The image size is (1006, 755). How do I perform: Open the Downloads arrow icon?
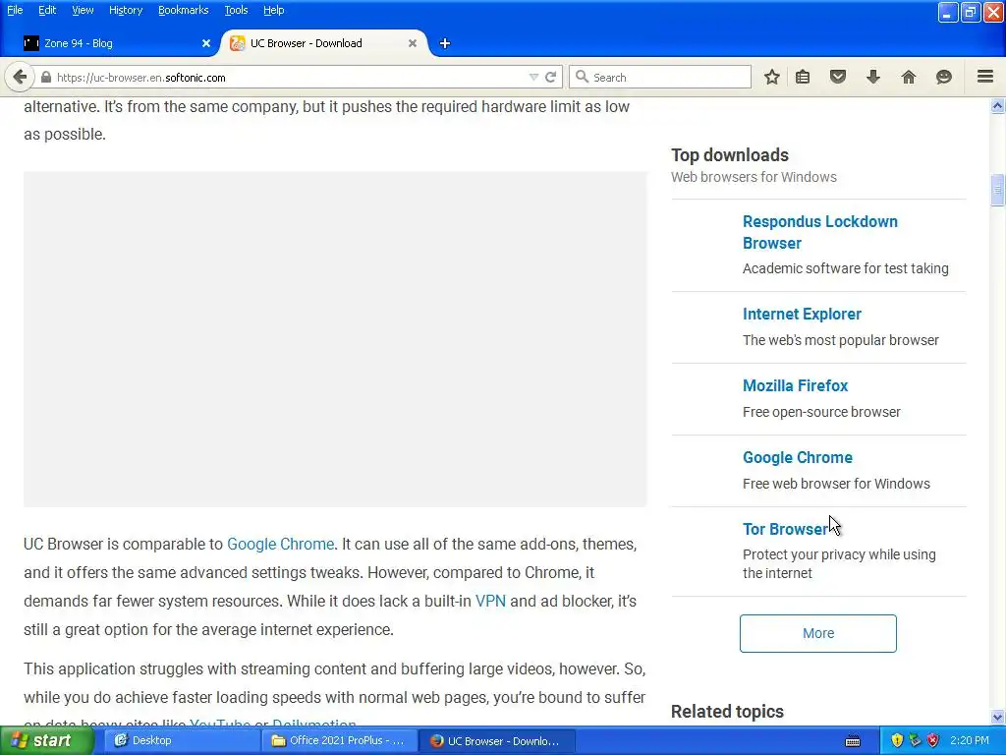tap(873, 77)
